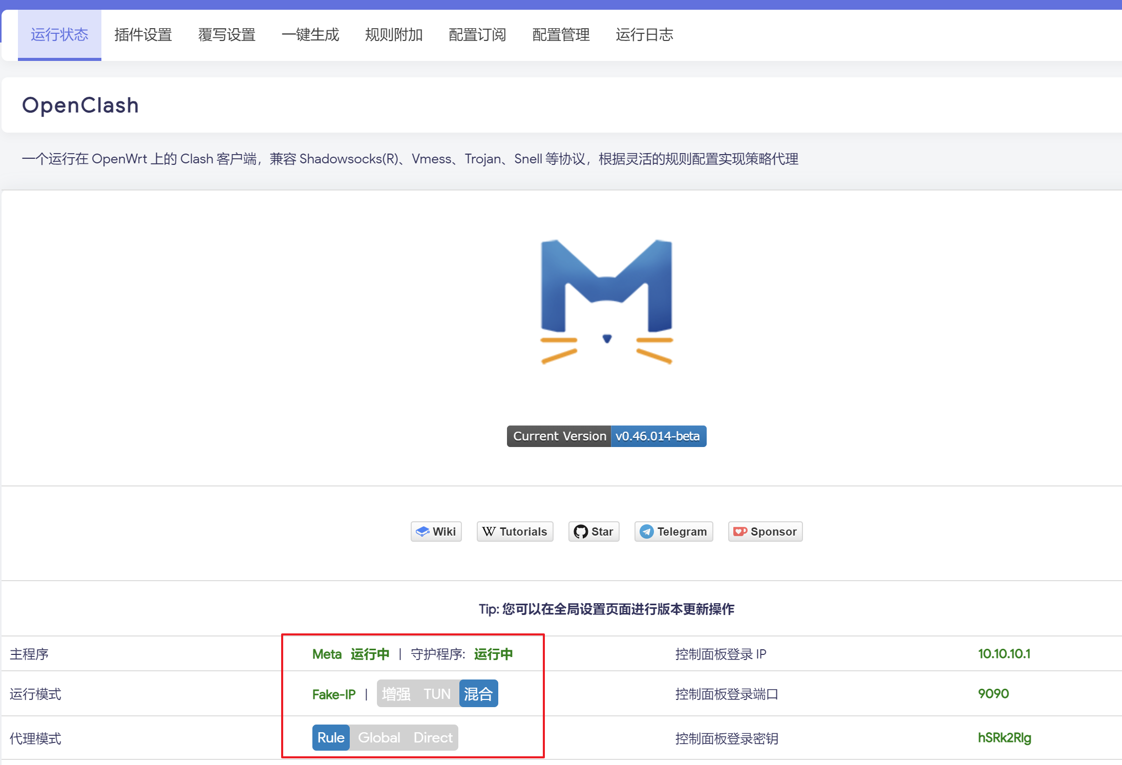Click the Telegram paper plane icon
This screenshot has width=1122, height=765.
(x=647, y=532)
